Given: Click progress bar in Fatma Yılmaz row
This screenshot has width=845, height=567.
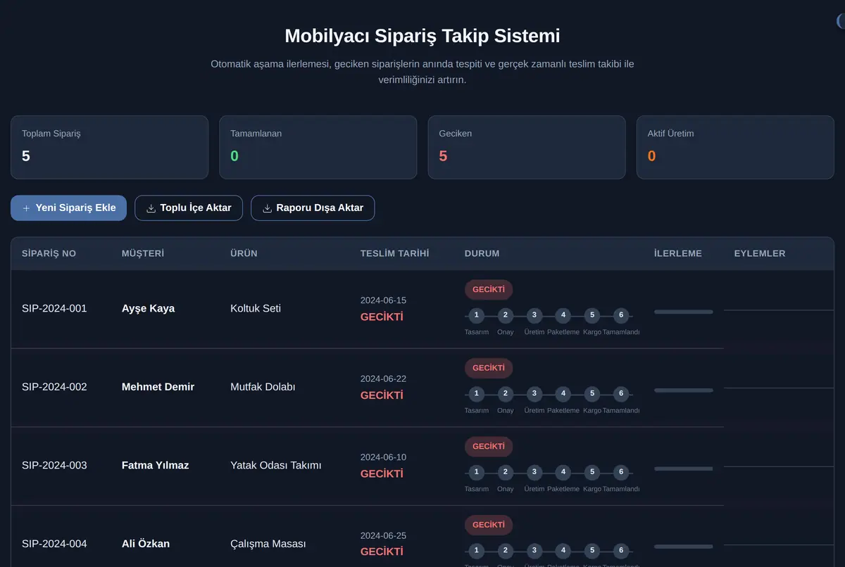Looking at the screenshot, I should [684, 469].
